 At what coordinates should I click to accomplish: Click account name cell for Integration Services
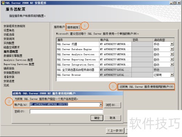click(x=115, y=65)
